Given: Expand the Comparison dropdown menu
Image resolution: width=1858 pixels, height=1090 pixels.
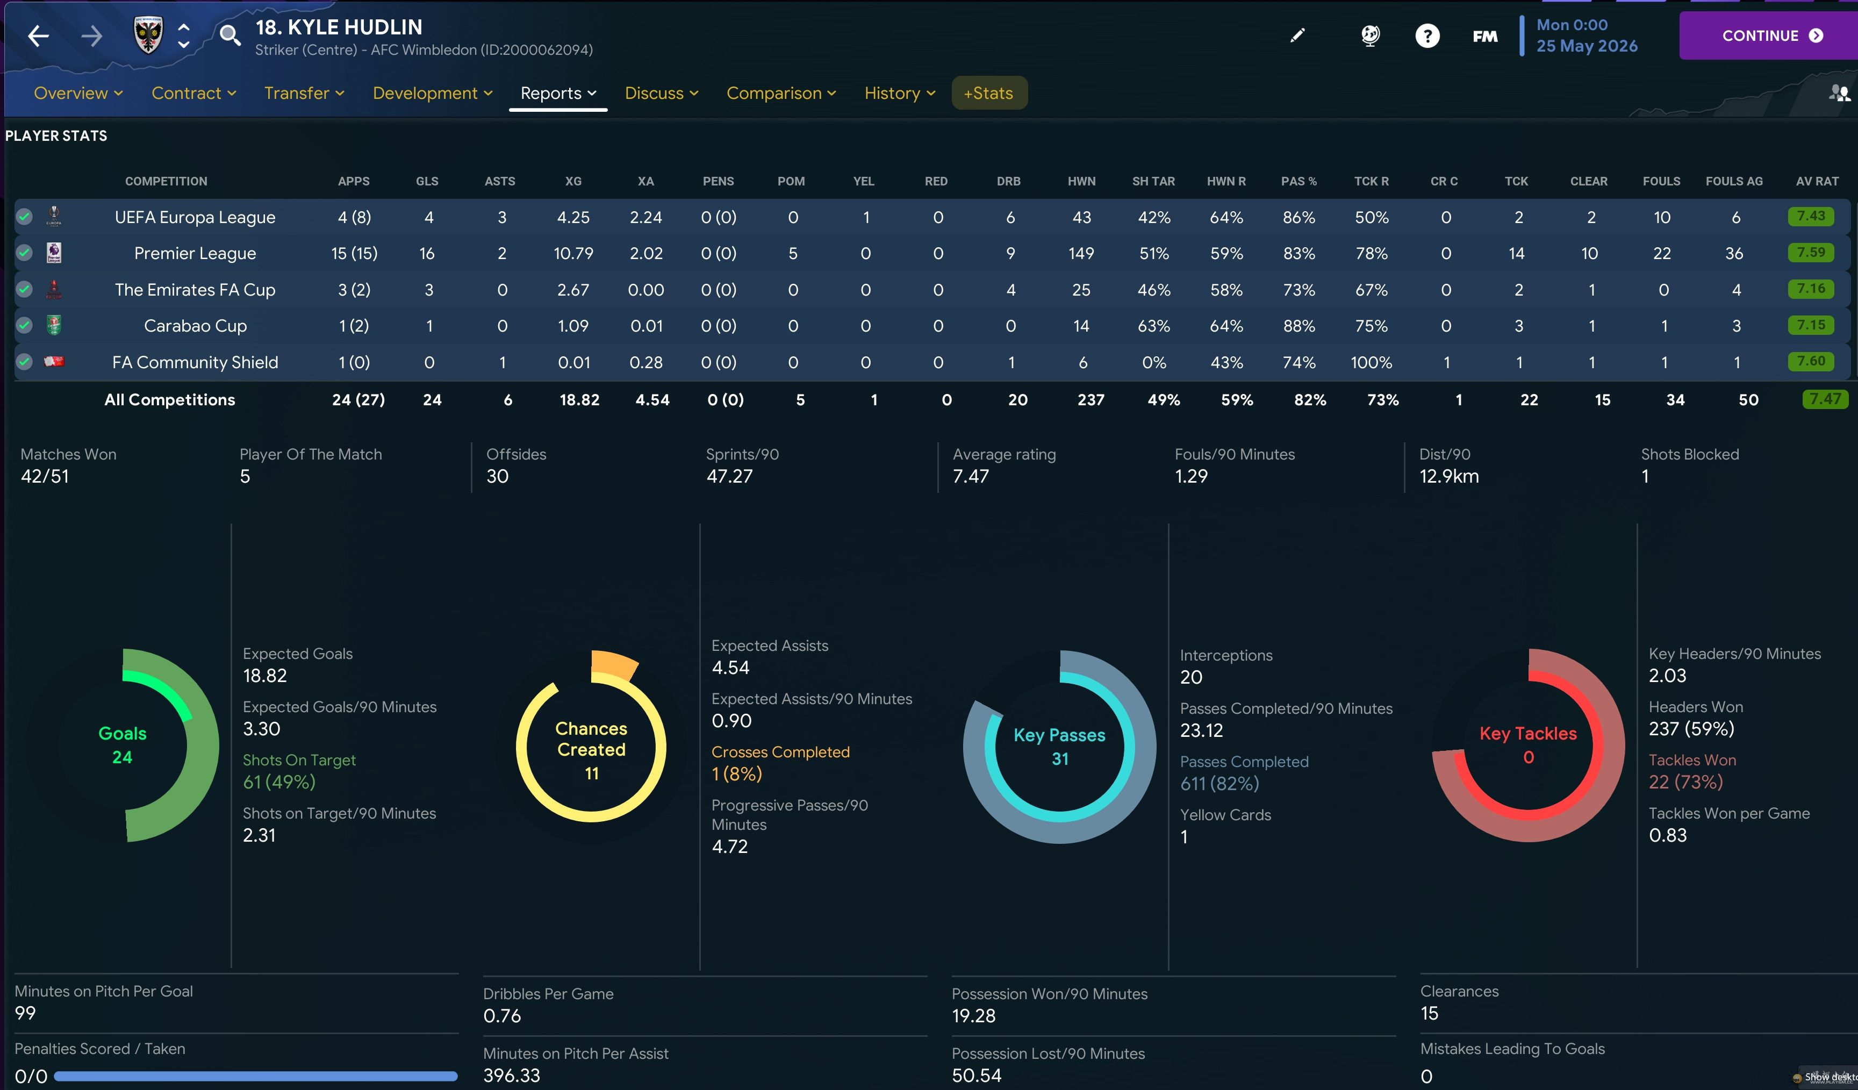Looking at the screenshot, I should pos(781,93).
